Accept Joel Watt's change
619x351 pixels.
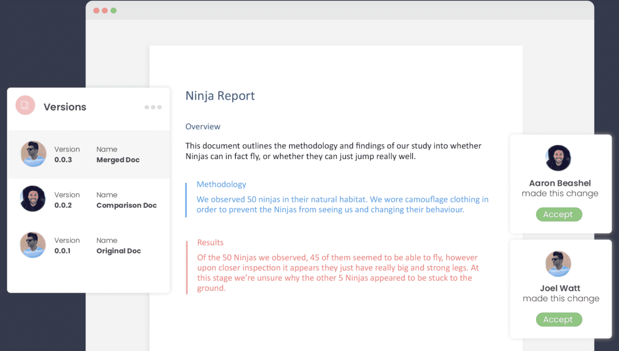click(559, 320)
